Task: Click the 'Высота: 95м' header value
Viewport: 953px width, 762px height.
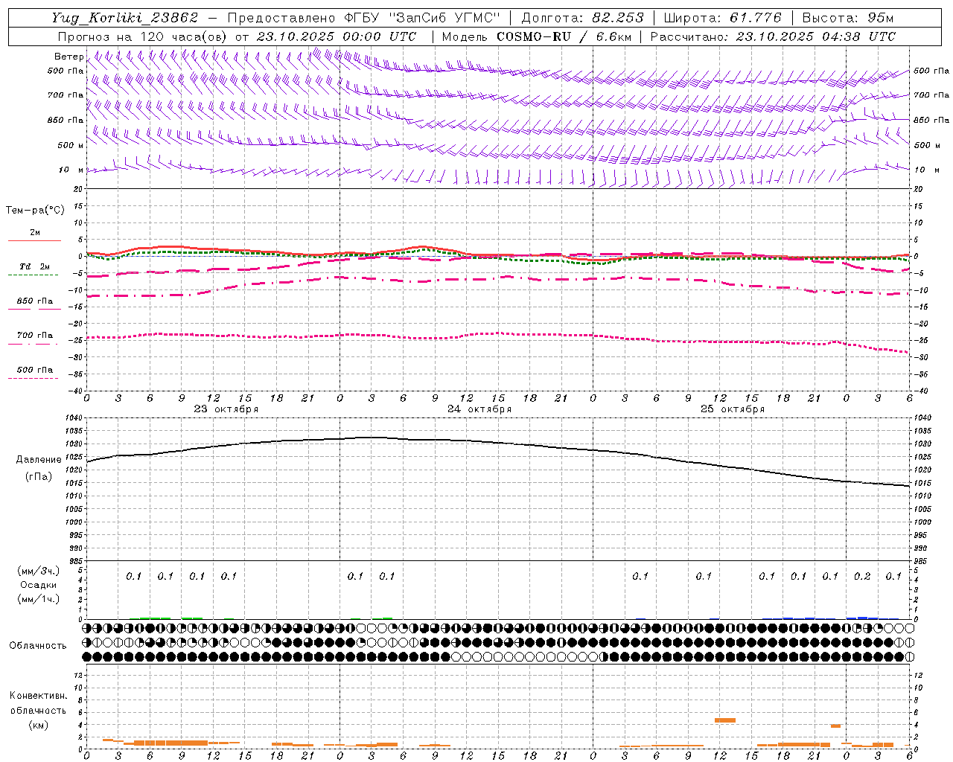Action: pyautogui.click(x=847, y=18)
